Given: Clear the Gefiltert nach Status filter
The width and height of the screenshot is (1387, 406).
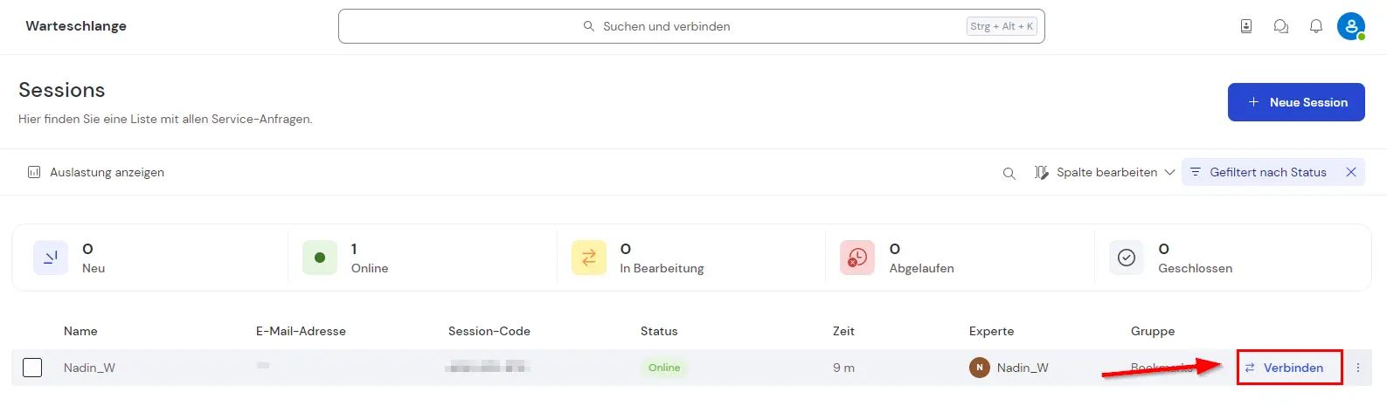Looking at the screenshot, I should [x=1351, y=172].
